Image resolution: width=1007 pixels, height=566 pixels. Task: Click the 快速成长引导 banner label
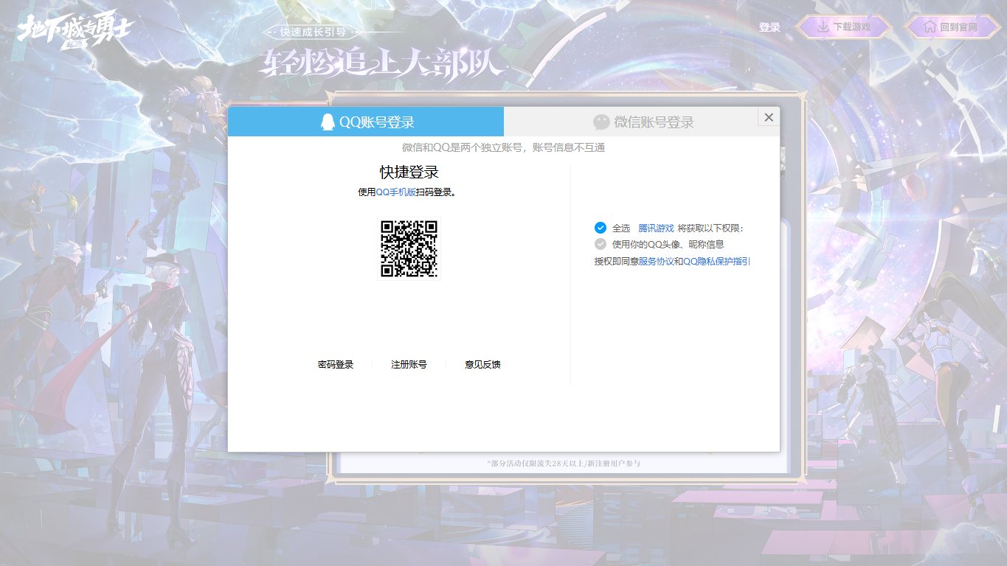pyautogui.click(x=314, y=32)
